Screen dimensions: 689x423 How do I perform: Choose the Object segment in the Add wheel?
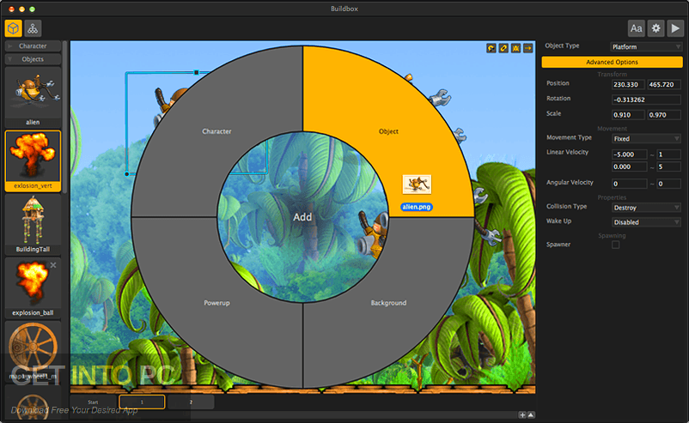tap(388, 131)
